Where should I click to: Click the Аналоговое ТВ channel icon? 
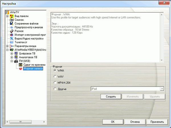click(x=16, y=57)
